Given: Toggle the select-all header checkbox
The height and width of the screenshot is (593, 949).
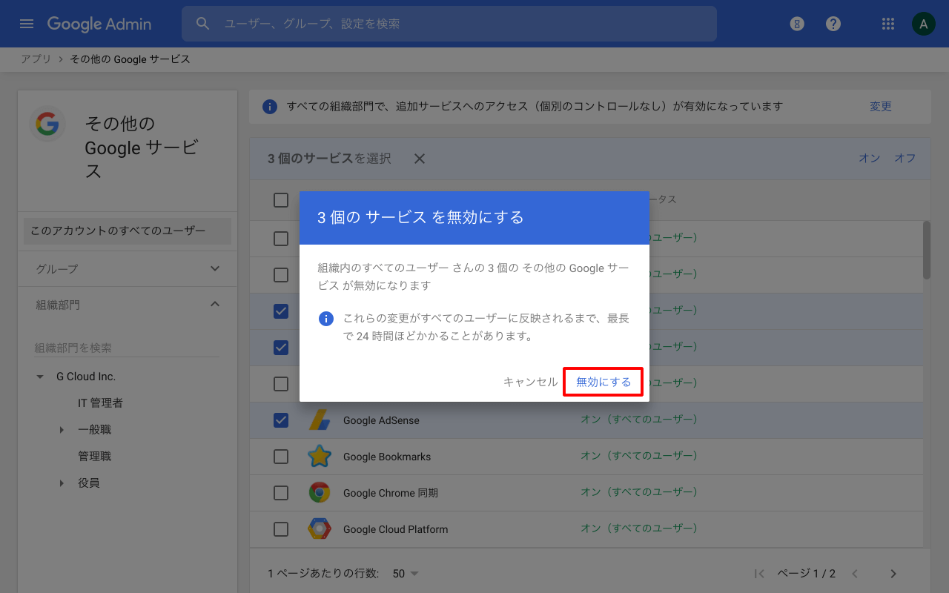Looking at the screenshot, I should click(281, 200).
